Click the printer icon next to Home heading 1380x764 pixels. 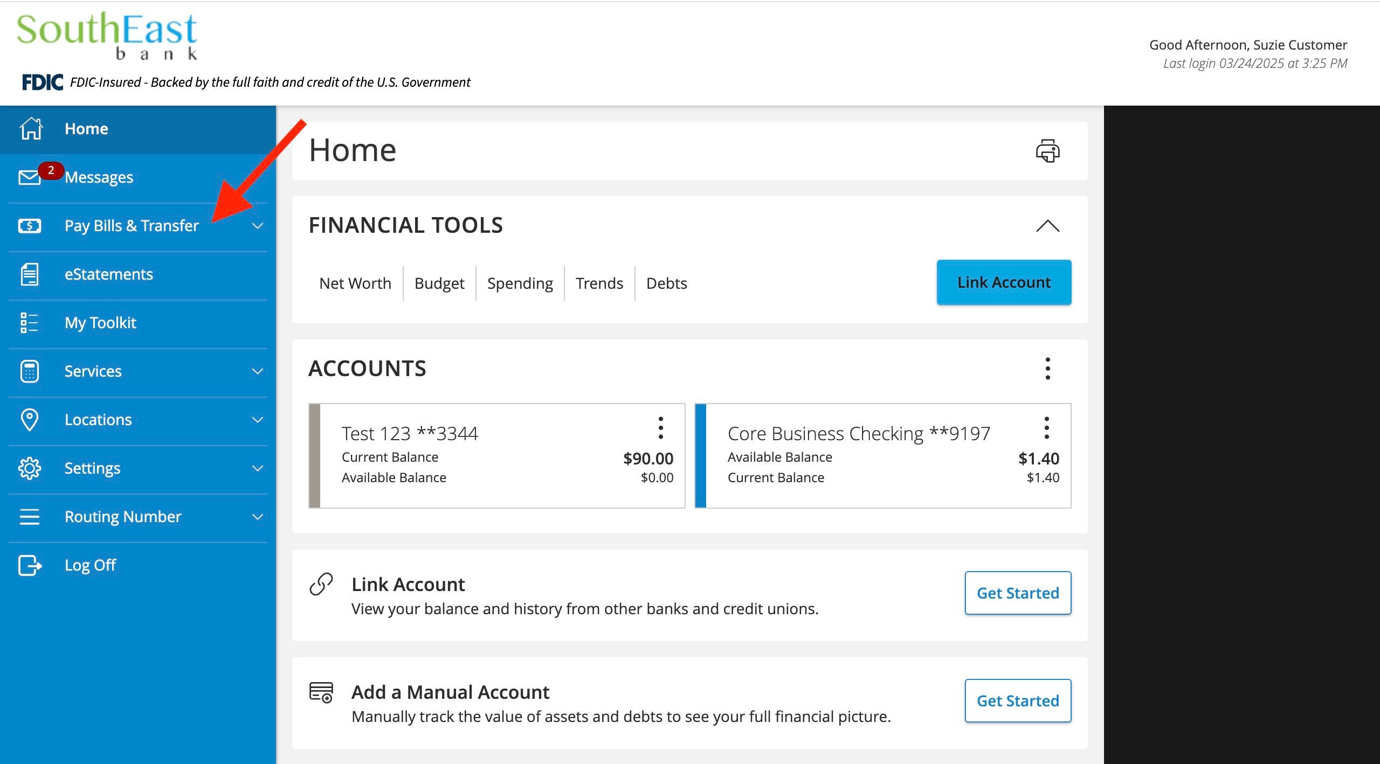tap(1048, 151)
